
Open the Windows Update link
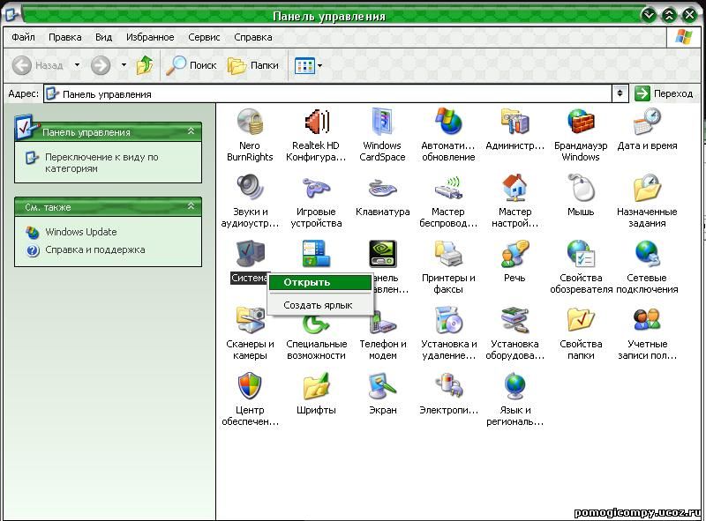coord(81,232)
